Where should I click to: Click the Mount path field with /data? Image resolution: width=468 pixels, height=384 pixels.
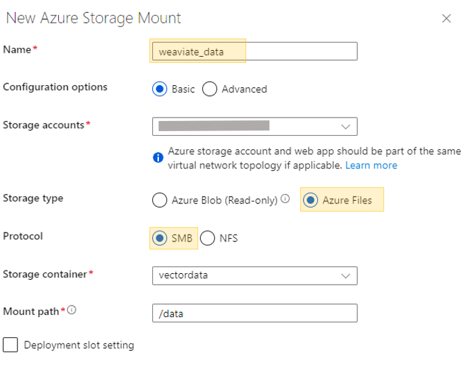tap(254, 313)
